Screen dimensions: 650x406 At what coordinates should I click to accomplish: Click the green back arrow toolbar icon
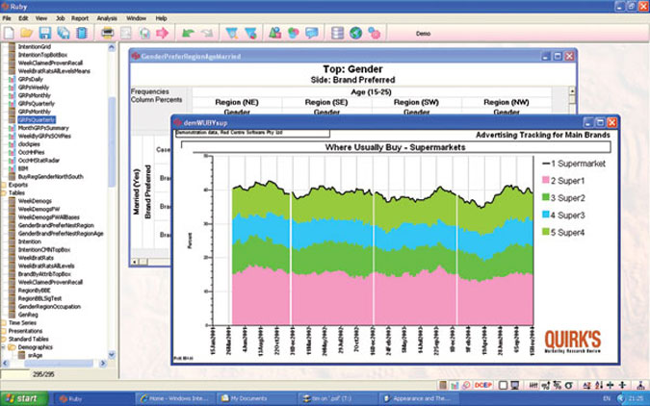[x=189, y=33]
